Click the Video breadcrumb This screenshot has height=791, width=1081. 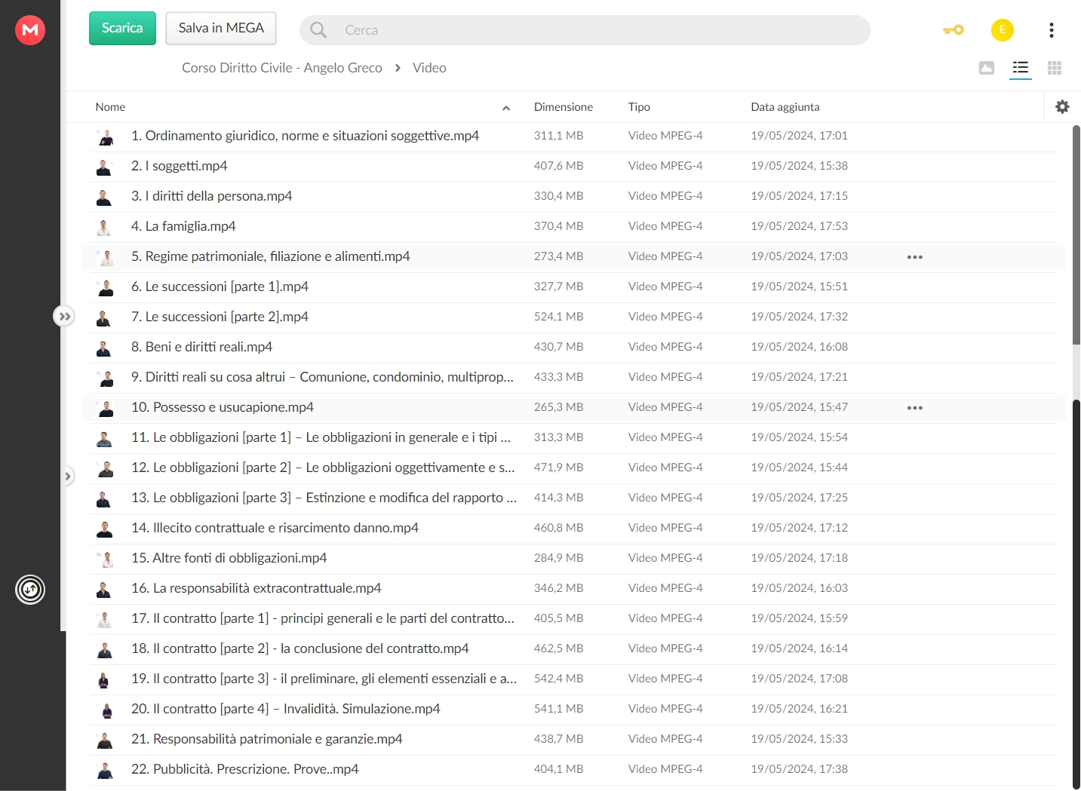[429, 68]
